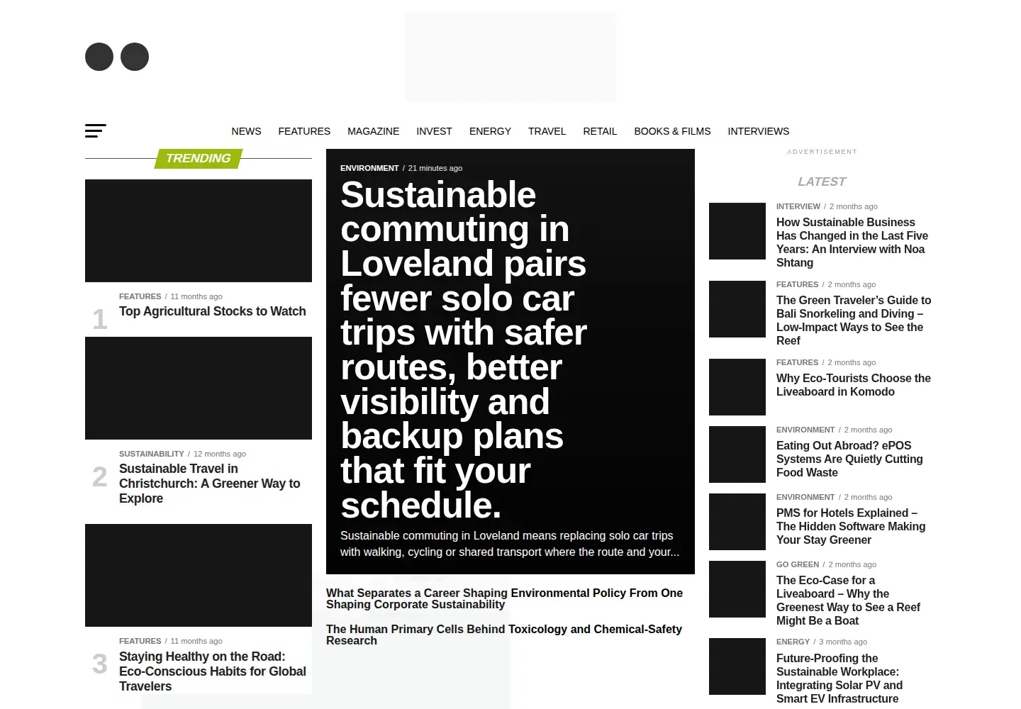
Task: Click the left dark circular header icon
Action: coord(99,57)
